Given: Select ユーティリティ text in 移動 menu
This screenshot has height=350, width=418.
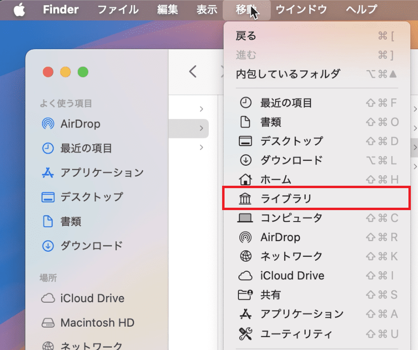Looking at the screenshot, I should point(297,333).
